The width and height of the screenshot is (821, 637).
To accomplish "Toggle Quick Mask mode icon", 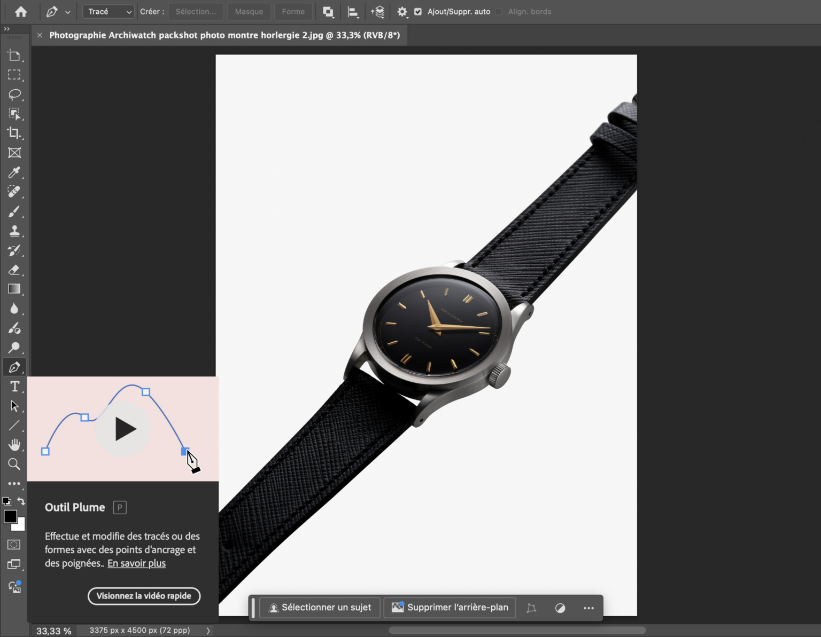I will point(14,545).
